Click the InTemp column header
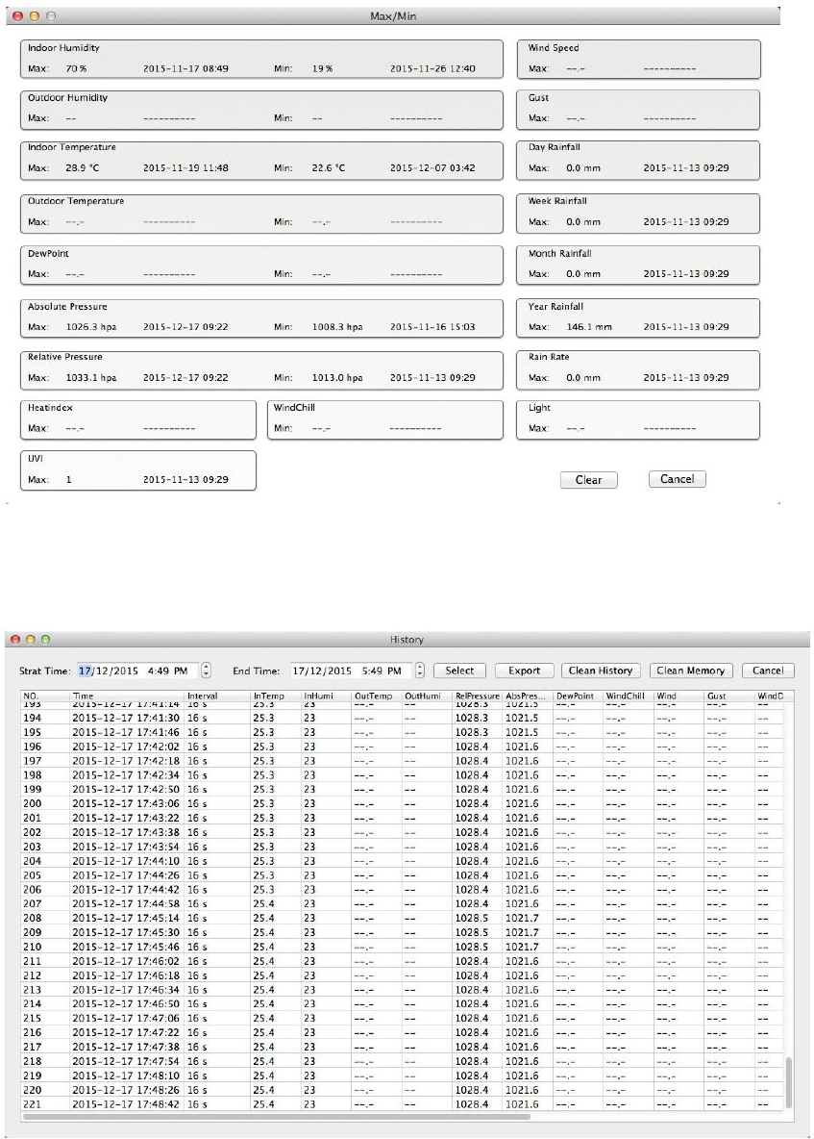This screenshot has height=1139, width=814. click(276, 696)
